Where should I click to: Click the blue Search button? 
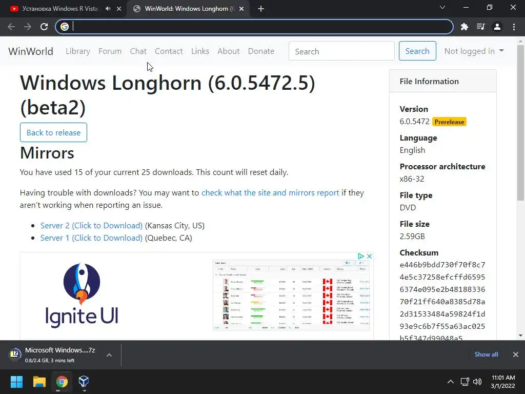pos(417,51)
